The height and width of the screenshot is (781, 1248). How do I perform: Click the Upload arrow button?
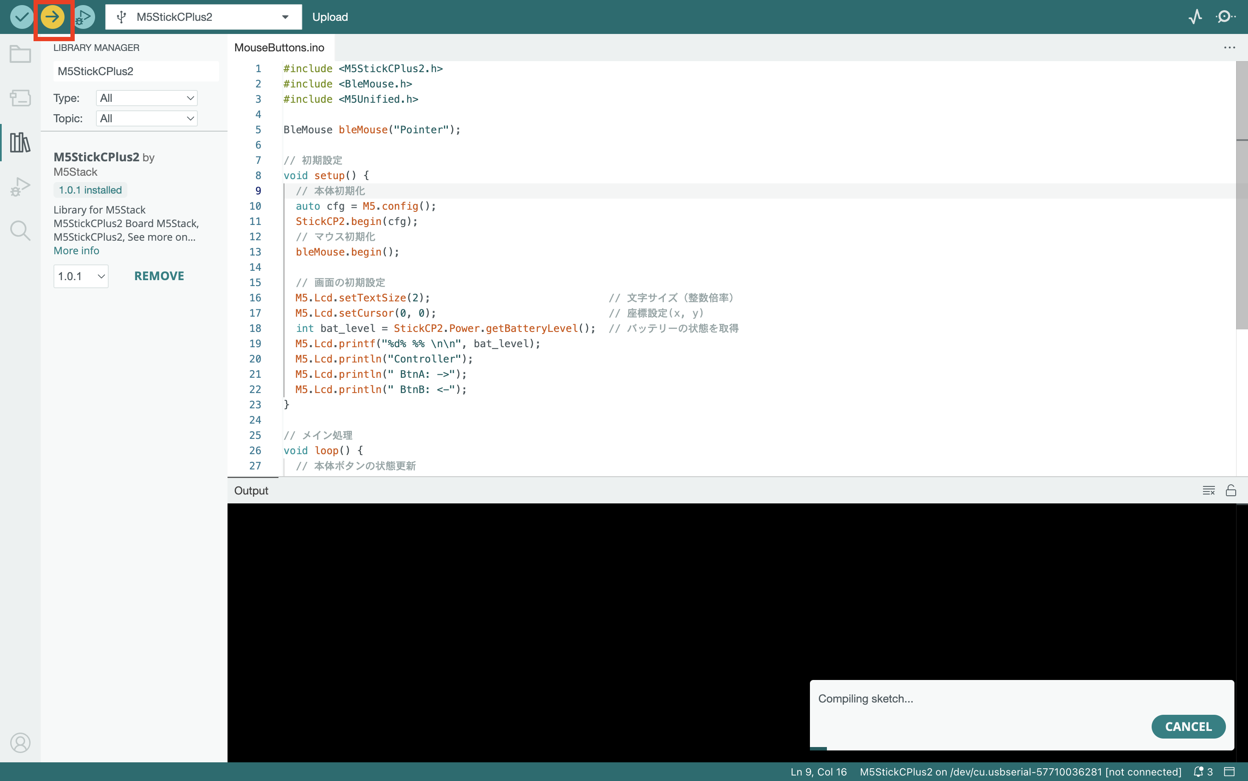pyautogui.click(x=52, y=17)
